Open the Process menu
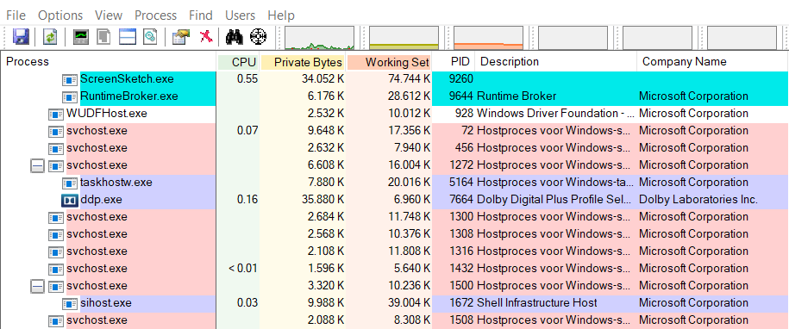The image size is (789, 329). click(x=155, y=16)
